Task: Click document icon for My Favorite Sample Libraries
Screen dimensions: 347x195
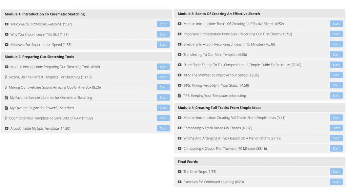Action: coord(6,97)
